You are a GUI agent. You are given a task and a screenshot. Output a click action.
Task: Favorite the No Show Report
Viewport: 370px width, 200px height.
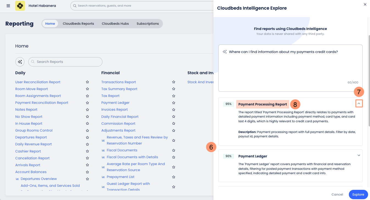(x=87, y=117)
